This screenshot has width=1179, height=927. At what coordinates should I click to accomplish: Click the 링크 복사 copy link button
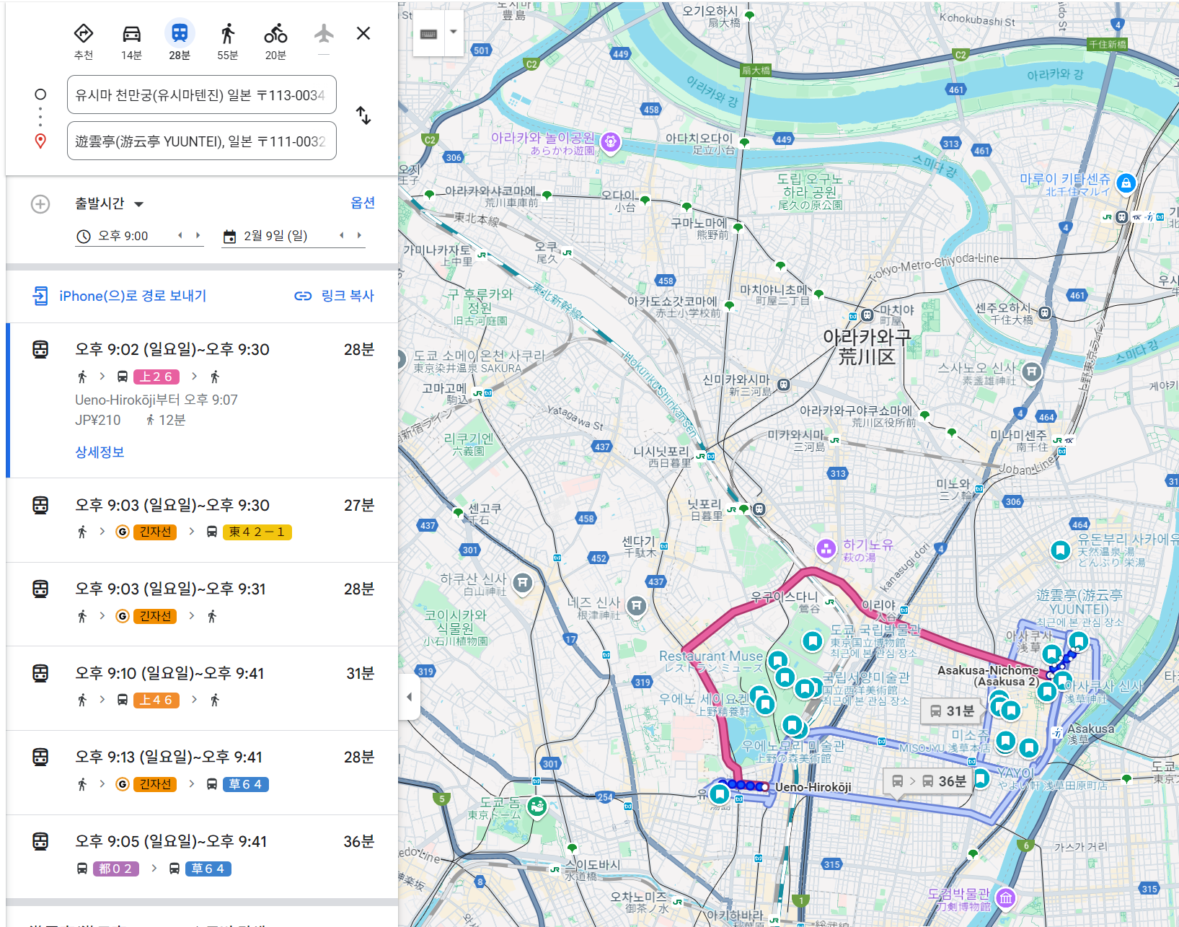coord(335,296)
